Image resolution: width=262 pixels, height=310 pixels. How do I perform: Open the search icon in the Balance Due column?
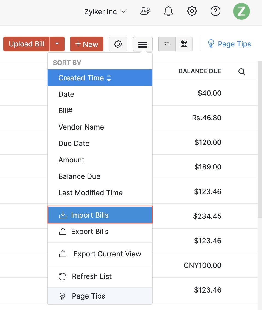pos(241,71)
